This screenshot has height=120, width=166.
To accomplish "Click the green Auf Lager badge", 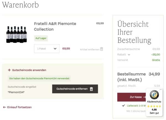I will 40,38.
